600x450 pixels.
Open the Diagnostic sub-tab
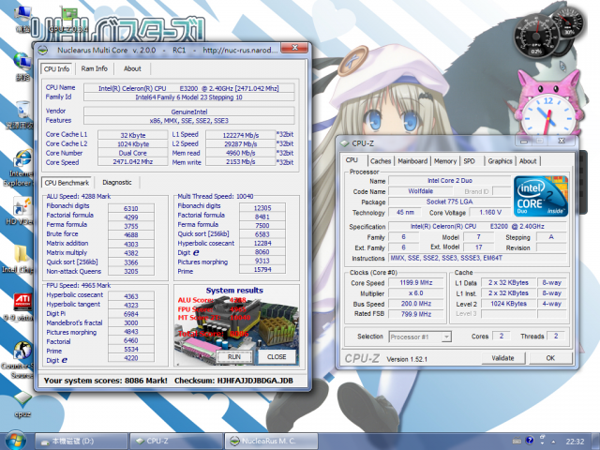[x=116, y=183]
